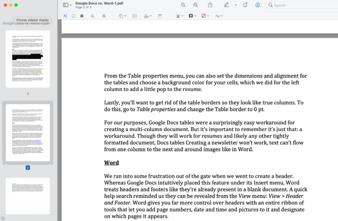Click the italic text Table properties
This screenshot has height=221, width=338.
click(x=156, y=109)
